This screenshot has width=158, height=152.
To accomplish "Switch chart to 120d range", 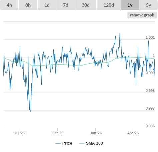I will [x=109, y=5].
